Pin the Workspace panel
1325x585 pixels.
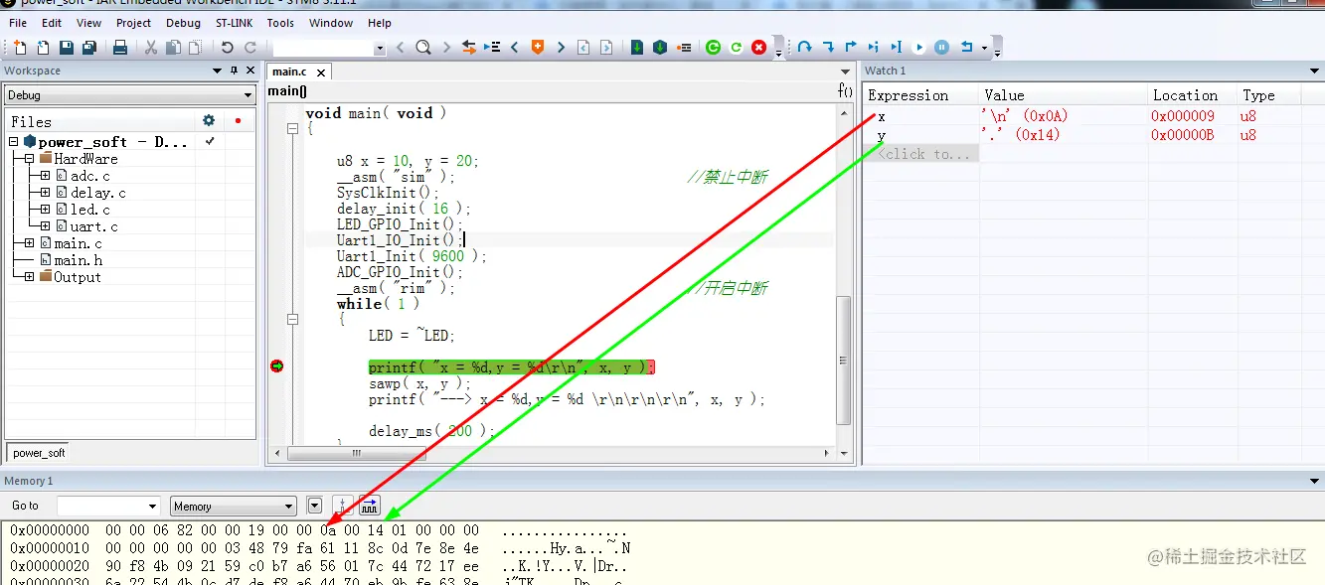pos(234,71)
